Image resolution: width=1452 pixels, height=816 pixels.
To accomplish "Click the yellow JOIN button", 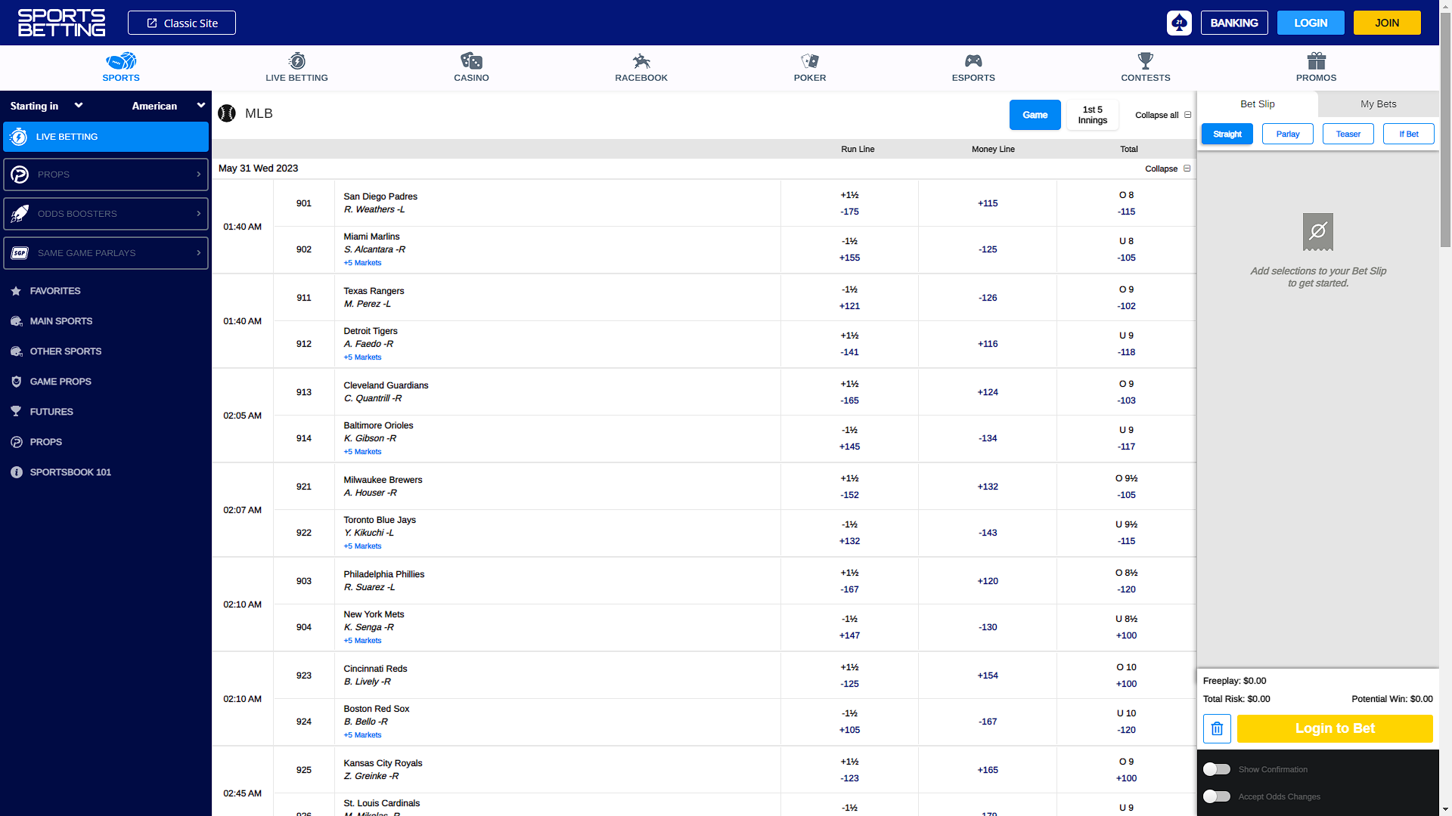I will pos(1386,23).
